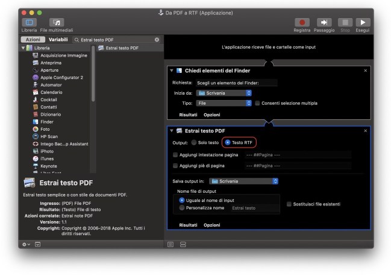The width and height of the screenshot is (391, 276).
Task: Remove the Chiedi elementi del Finder action
Action: (365, 71)
